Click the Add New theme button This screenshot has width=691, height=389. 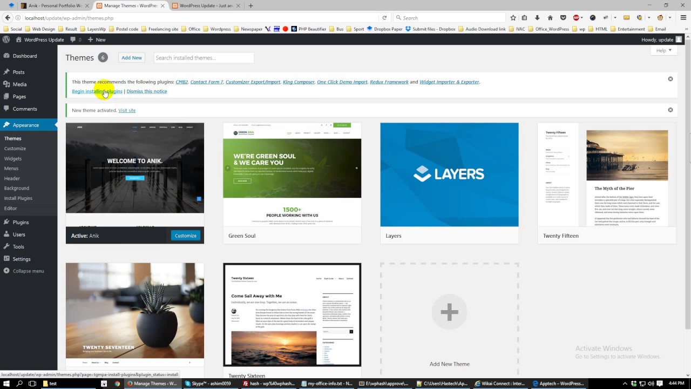(x=132, y=58)
